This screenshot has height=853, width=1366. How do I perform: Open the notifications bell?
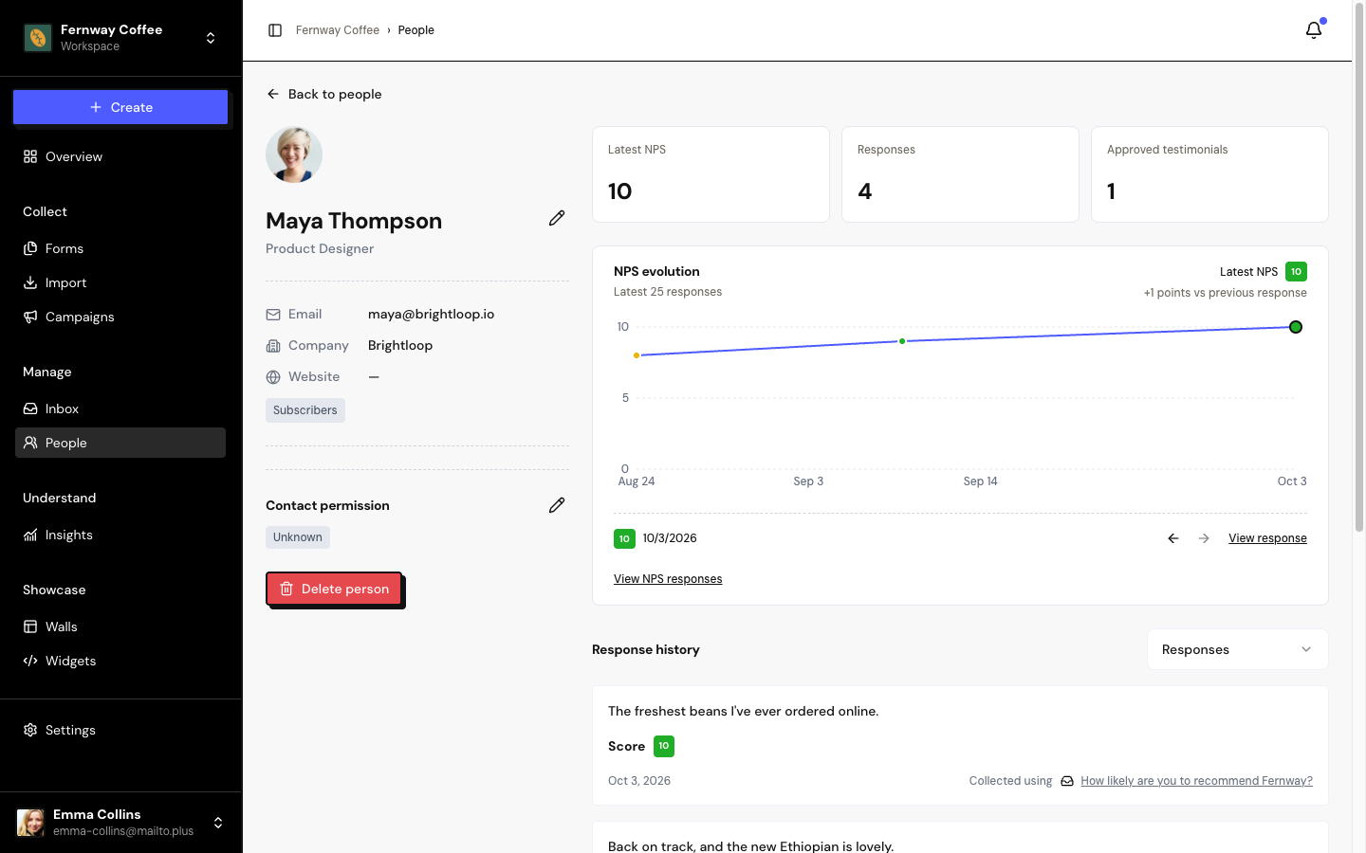point(1314,30)
